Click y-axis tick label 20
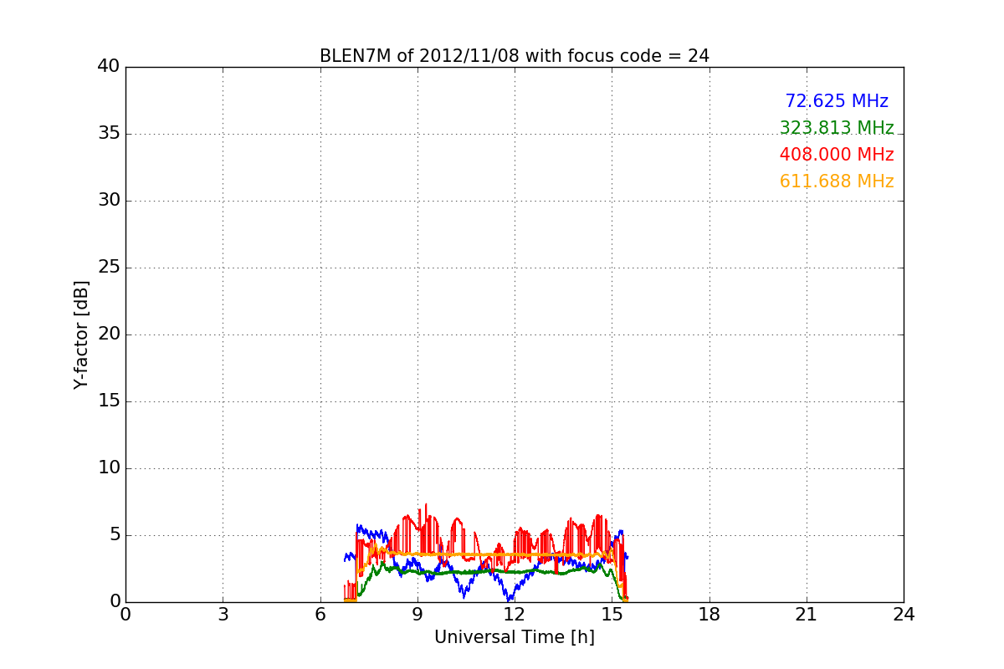The height and width of the screenshot is (669, 1004). pyautogui.click(x=109, y=334)
